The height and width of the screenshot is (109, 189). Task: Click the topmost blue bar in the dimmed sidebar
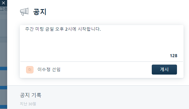coord(3,68)
